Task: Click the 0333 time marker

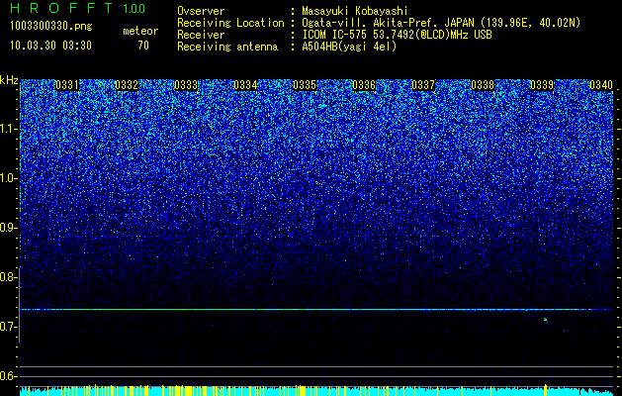Action: pyautogui.click(x=186, y=85)
